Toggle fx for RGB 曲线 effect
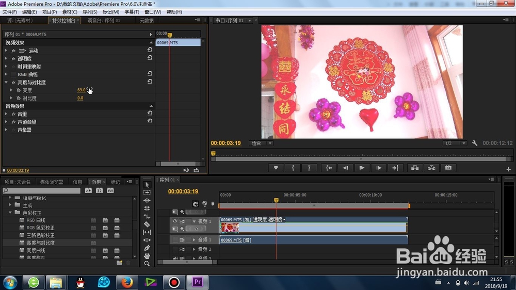516x290 pixels. (13, 74)
